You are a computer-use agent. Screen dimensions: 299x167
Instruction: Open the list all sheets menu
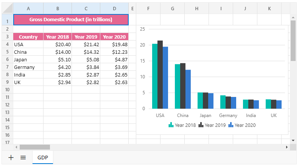tap(23, 158)
